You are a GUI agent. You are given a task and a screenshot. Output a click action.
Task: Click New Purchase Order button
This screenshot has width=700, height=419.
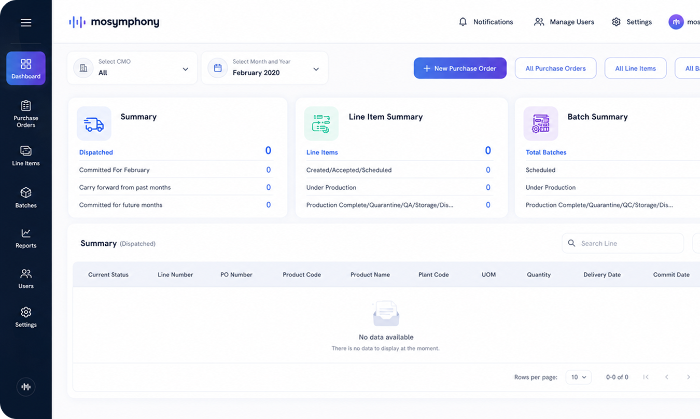[x=460, y=68]
